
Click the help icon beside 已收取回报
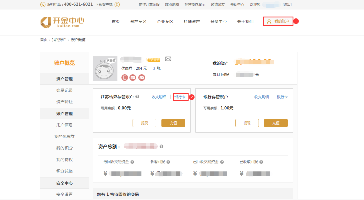261,162
